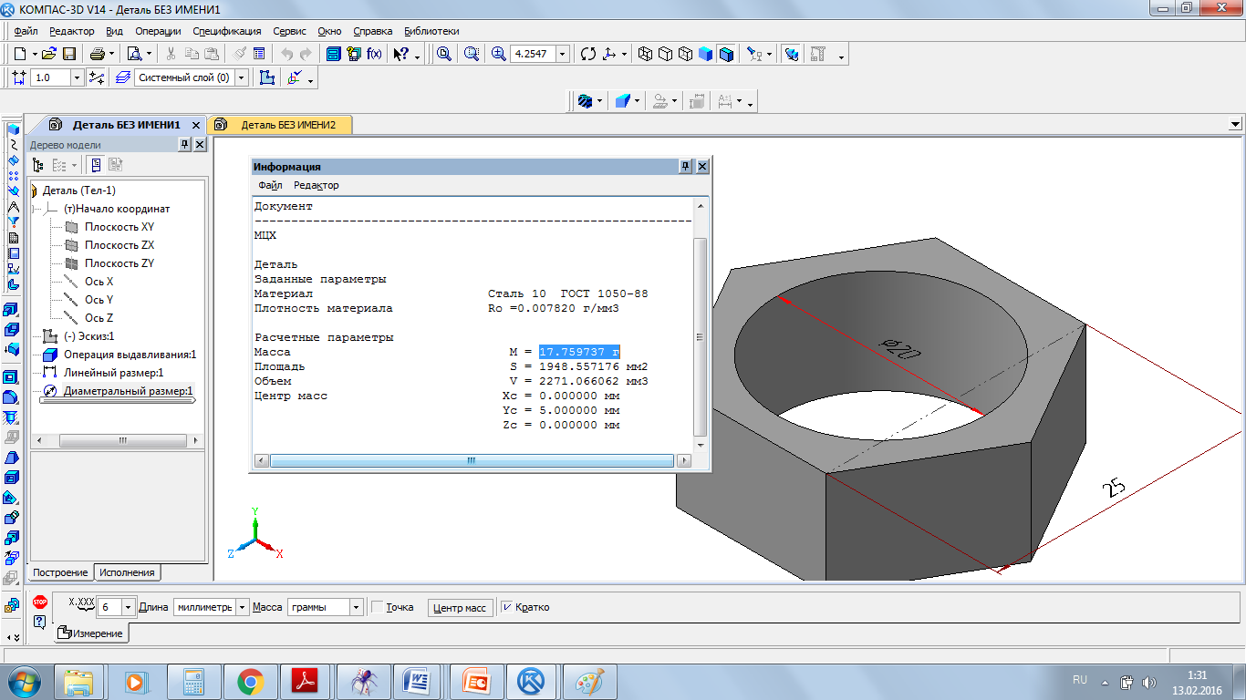Open the variables f(x) tool
The height and width of the screenshot is (700, 1246).
(374, 54)
